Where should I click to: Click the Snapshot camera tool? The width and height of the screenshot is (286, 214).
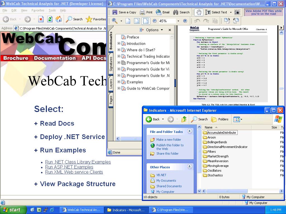pos(237,12)
